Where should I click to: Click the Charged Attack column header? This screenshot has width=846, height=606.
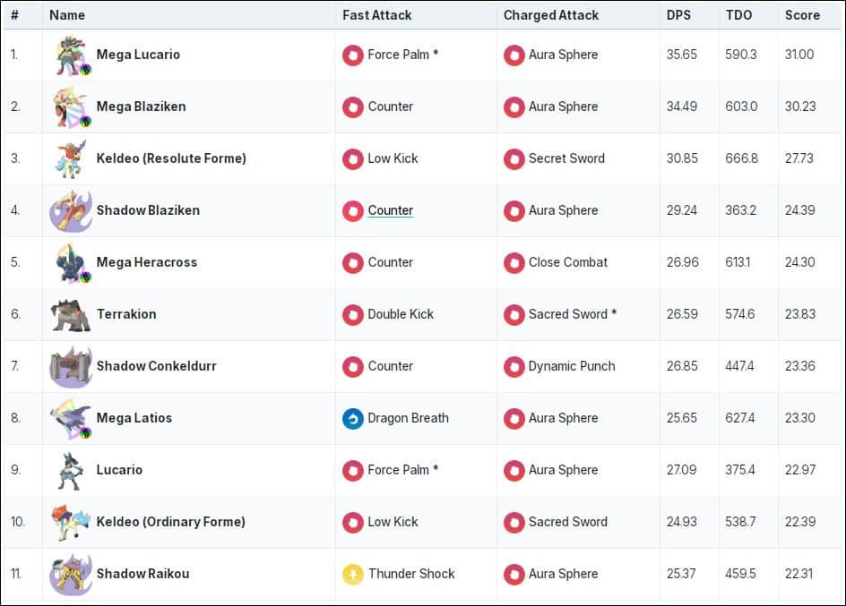[x=551, y=15]
